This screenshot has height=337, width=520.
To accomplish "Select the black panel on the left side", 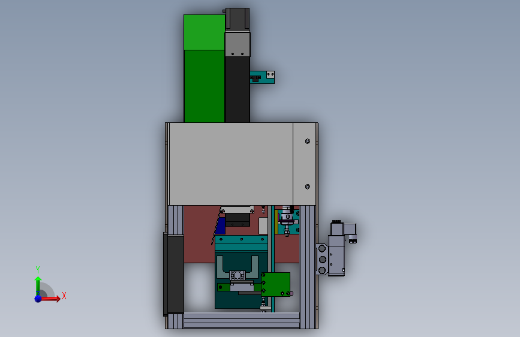I will pos(174,273).
